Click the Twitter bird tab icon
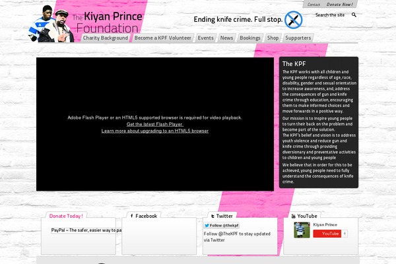The image size is (396, 264). pos(213,216)
